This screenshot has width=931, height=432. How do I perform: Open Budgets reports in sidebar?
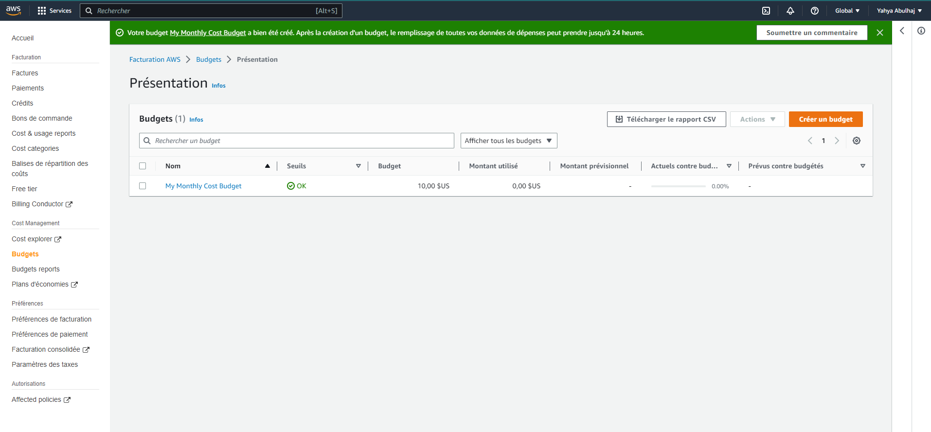click(x=36, y=269)
